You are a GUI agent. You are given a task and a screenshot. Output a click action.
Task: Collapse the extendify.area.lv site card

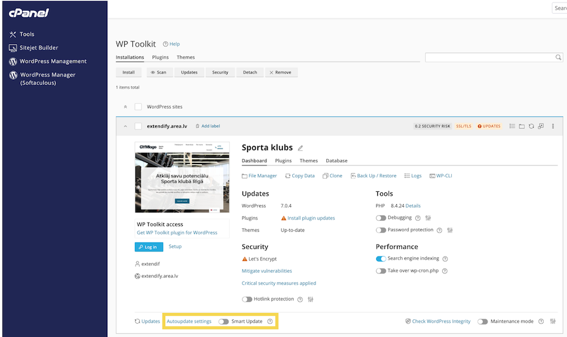coord(125,126)
